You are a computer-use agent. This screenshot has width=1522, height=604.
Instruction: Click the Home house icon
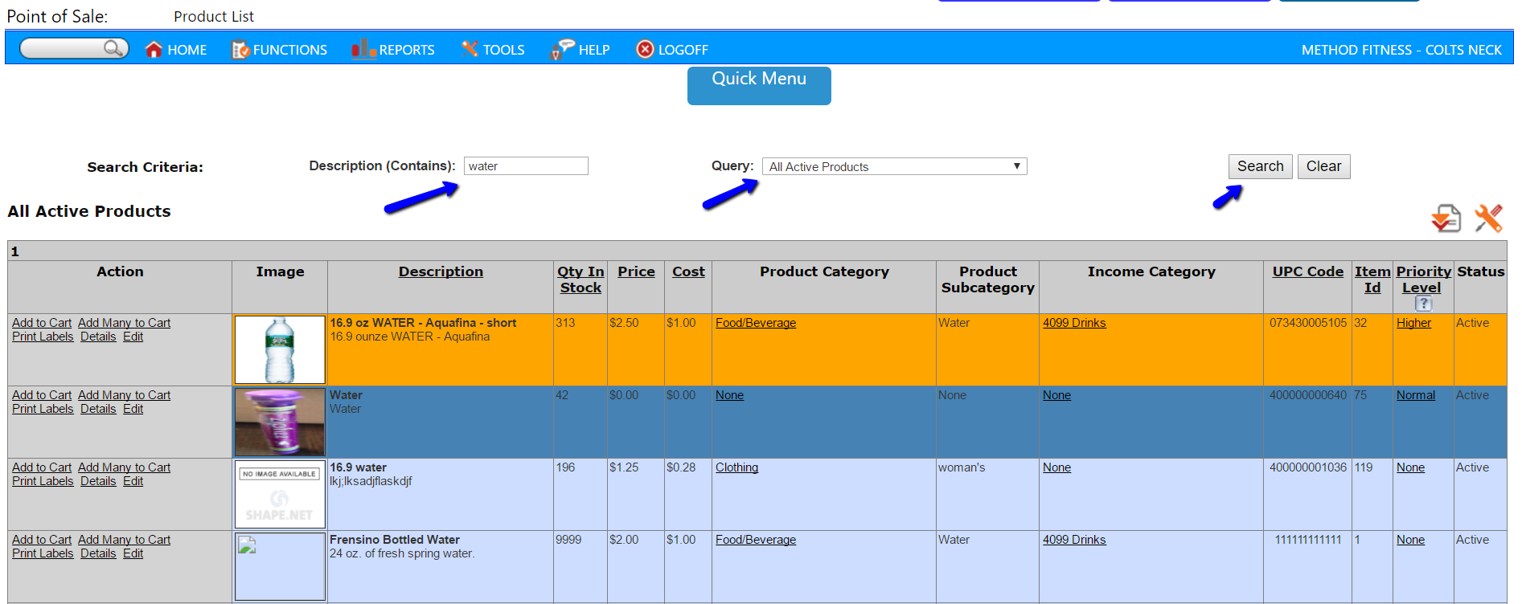pos(154,50)
